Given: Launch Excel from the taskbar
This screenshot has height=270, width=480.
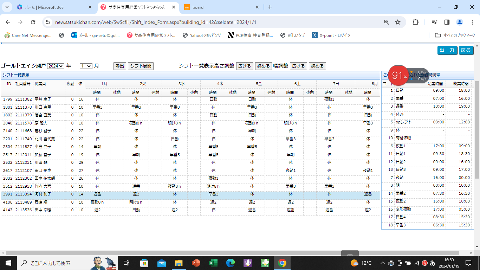Looking at the screenshot, I should tap(213, 263).
